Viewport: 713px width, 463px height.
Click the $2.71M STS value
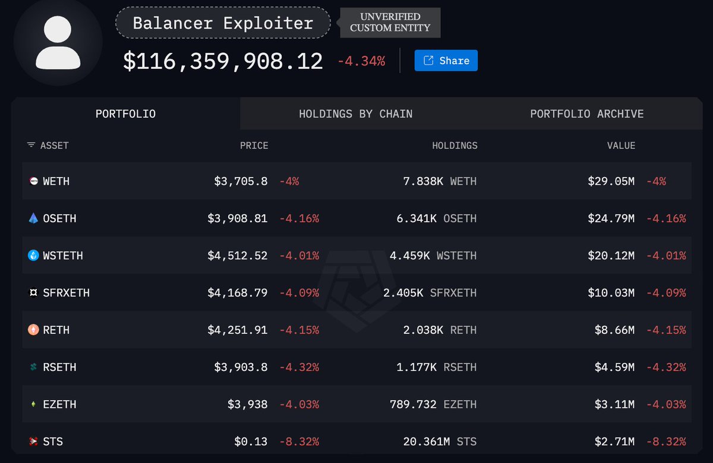point(615,442)
